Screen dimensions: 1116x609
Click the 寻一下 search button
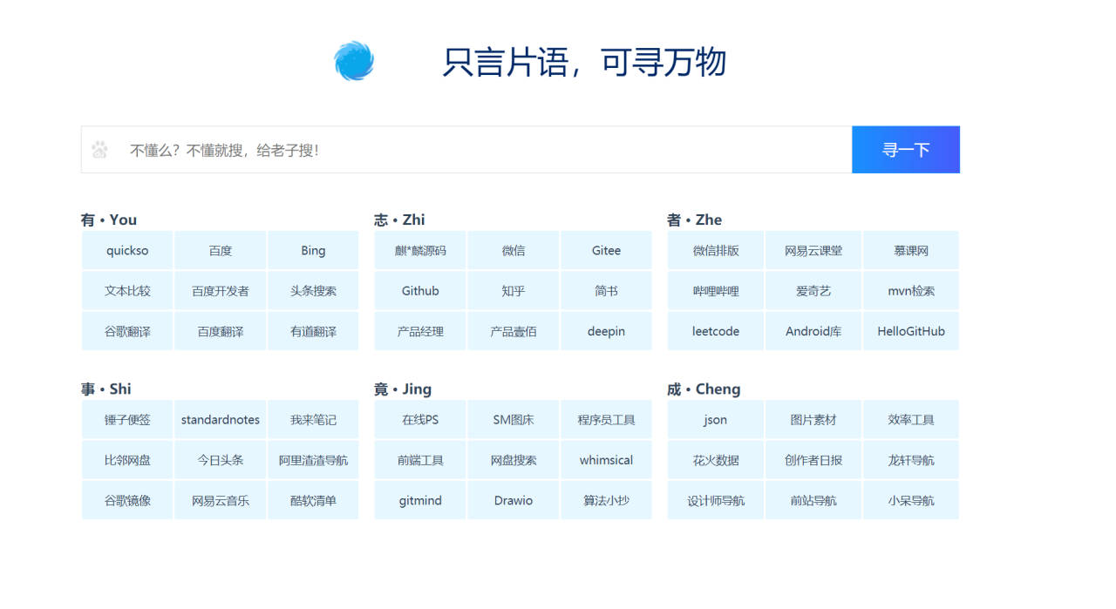[906, 150]
